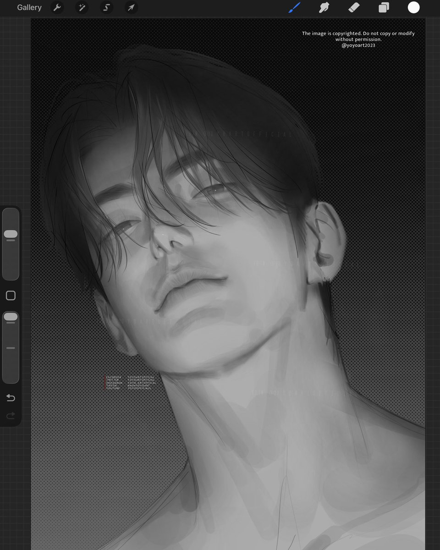Select the Smudge tool

[324, 7]
